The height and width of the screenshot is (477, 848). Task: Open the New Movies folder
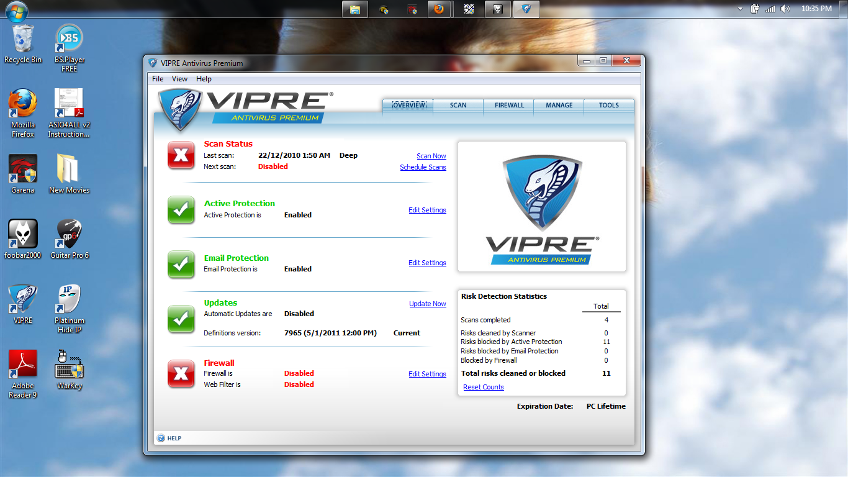69,174
